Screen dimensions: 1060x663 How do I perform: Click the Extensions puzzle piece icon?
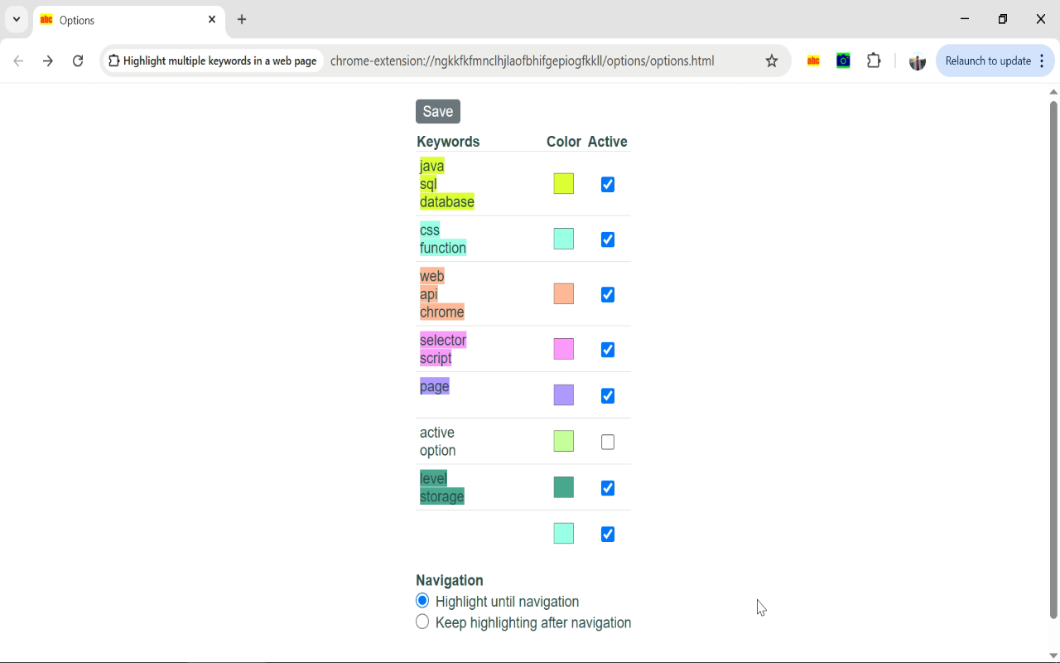coord(874,60)
